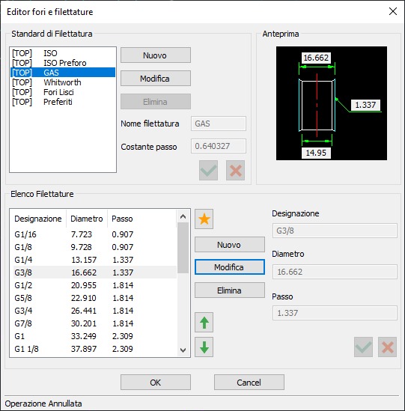This screenshot has width=405, height=411.
Task: Sort by the Diametro column header
Action: (x=87, y=219)
